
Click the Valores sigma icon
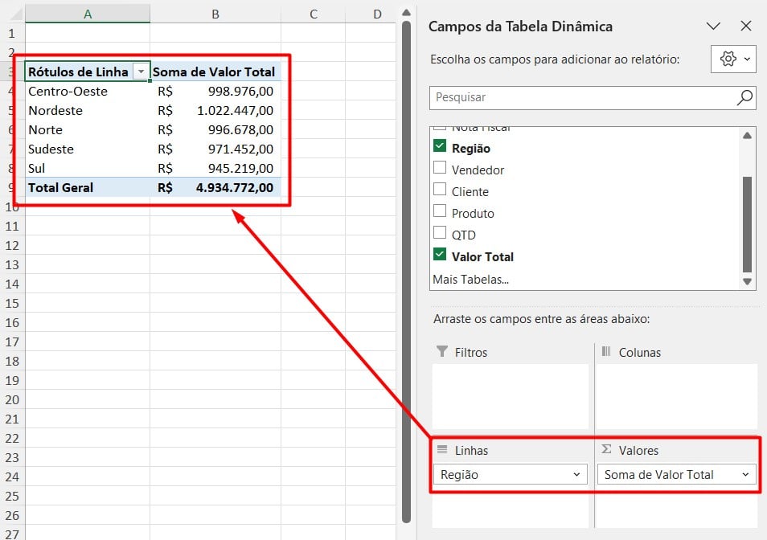pos(606,449)
